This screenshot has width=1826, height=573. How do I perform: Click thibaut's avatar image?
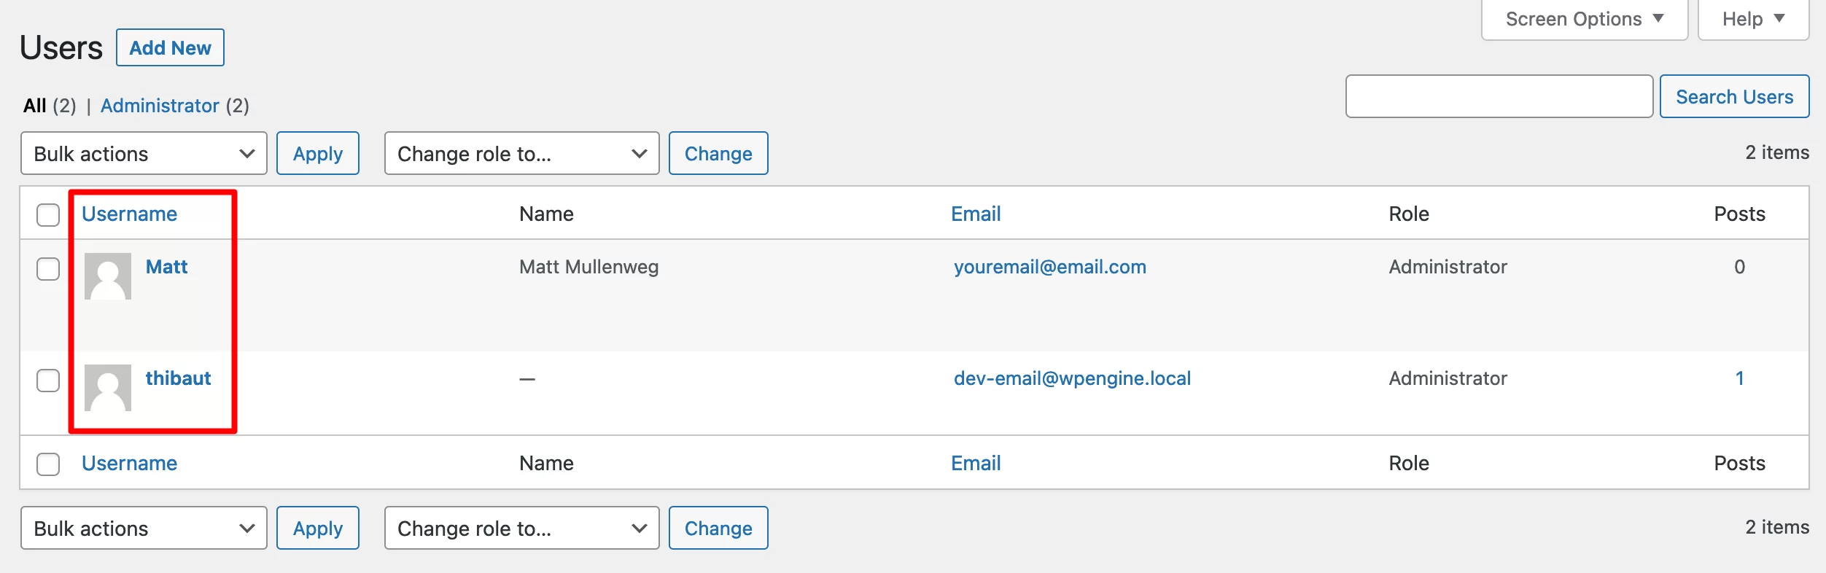tap(108, 388)
